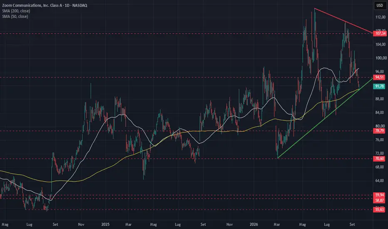Select the 107,34 price level label
The image size is (388, 229).
pyautogui.click(x=380, y=33)
